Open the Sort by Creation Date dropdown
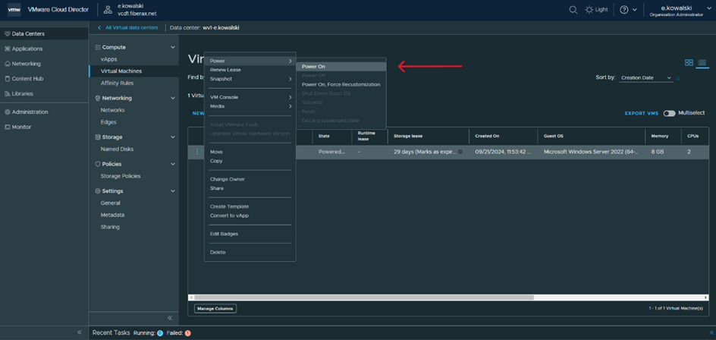 (x=646, y=78)
